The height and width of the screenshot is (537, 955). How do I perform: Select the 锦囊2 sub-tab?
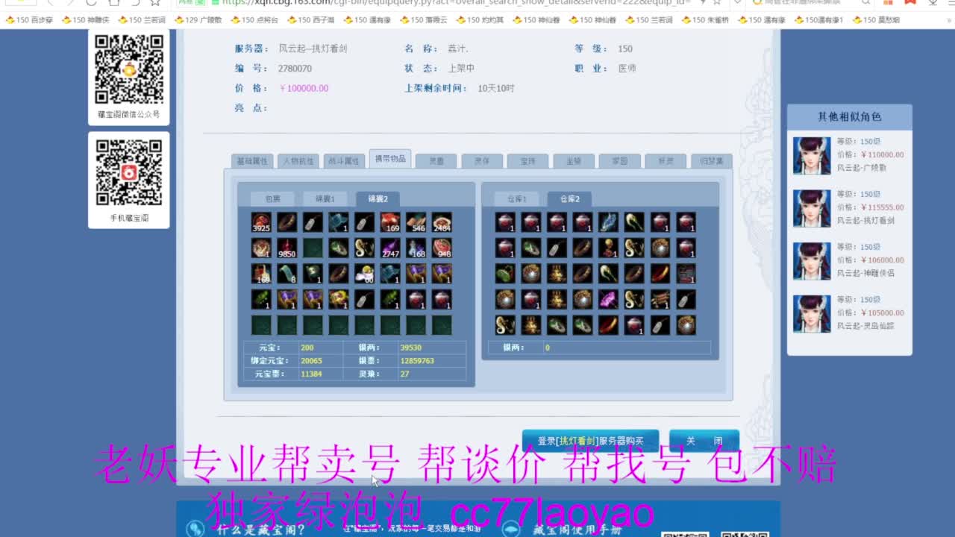tap(378, 199)
